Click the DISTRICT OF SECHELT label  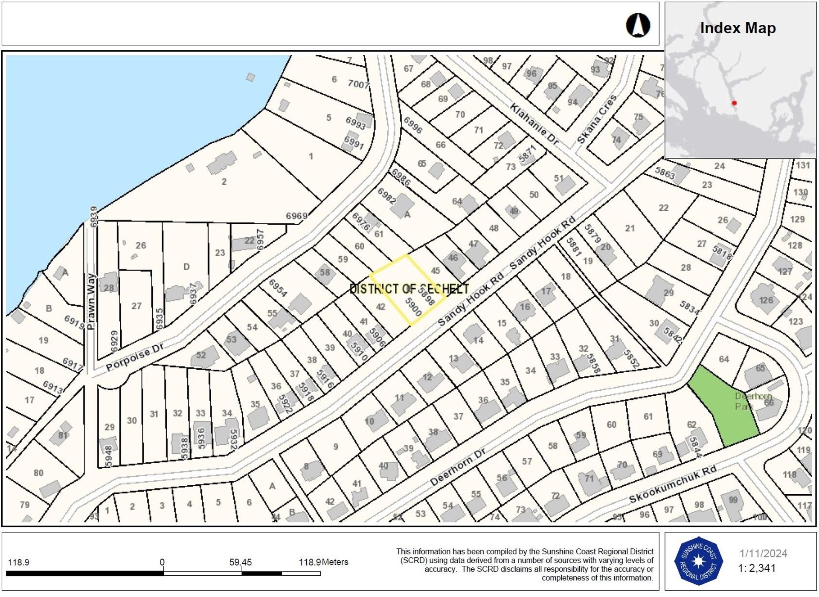coord(409,289)
